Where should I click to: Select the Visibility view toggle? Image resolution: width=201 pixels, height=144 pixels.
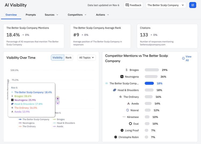click(x=57, y=58)
